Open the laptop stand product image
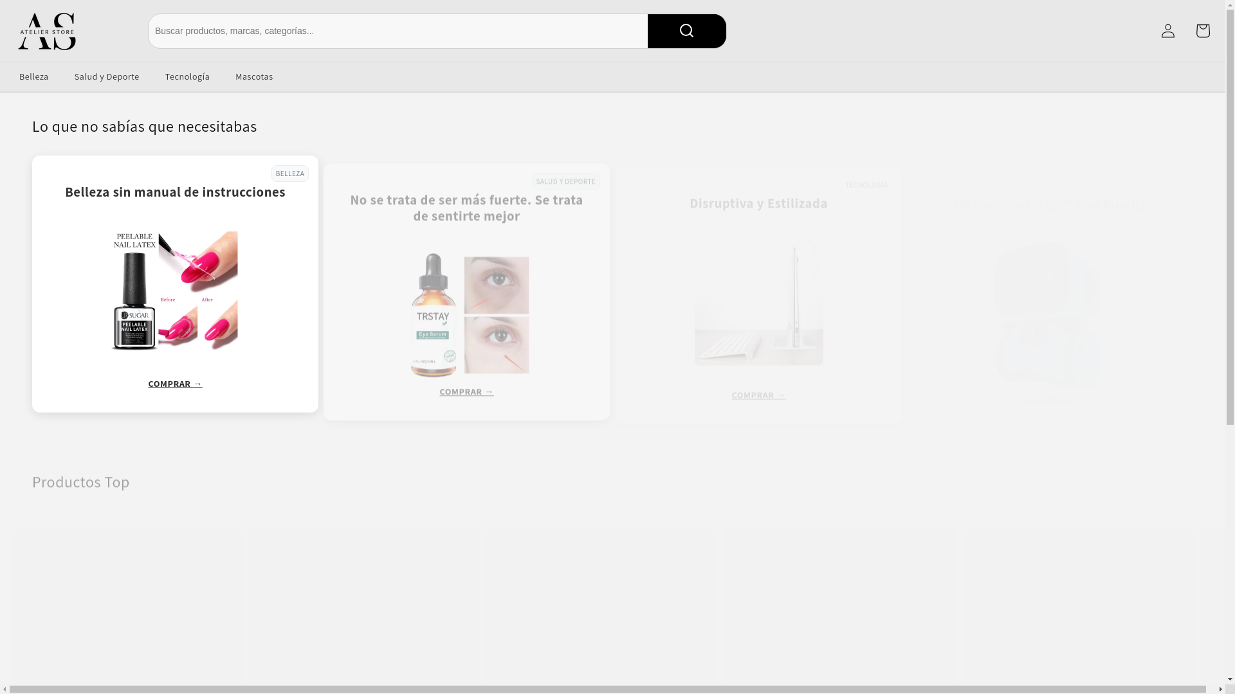Viewport: 1235px width, 694px height. click(x=759, y=301)
